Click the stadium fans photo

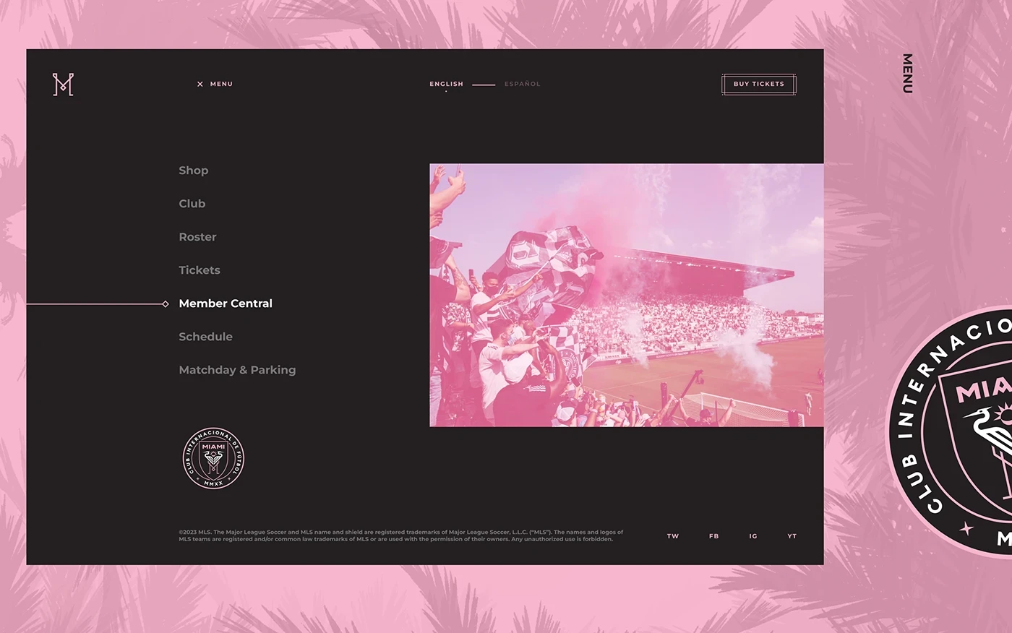click(627, 295)
